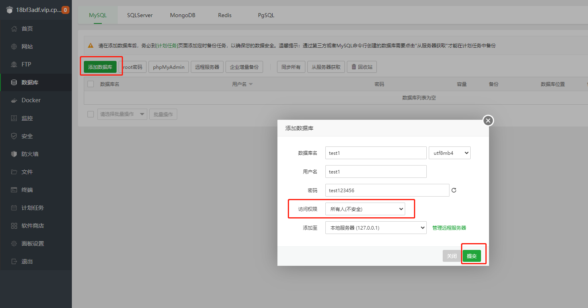Viewport: 588px width, 308px height.
Task: Switch to the SQLServer tab
Action: click(140, 15)
